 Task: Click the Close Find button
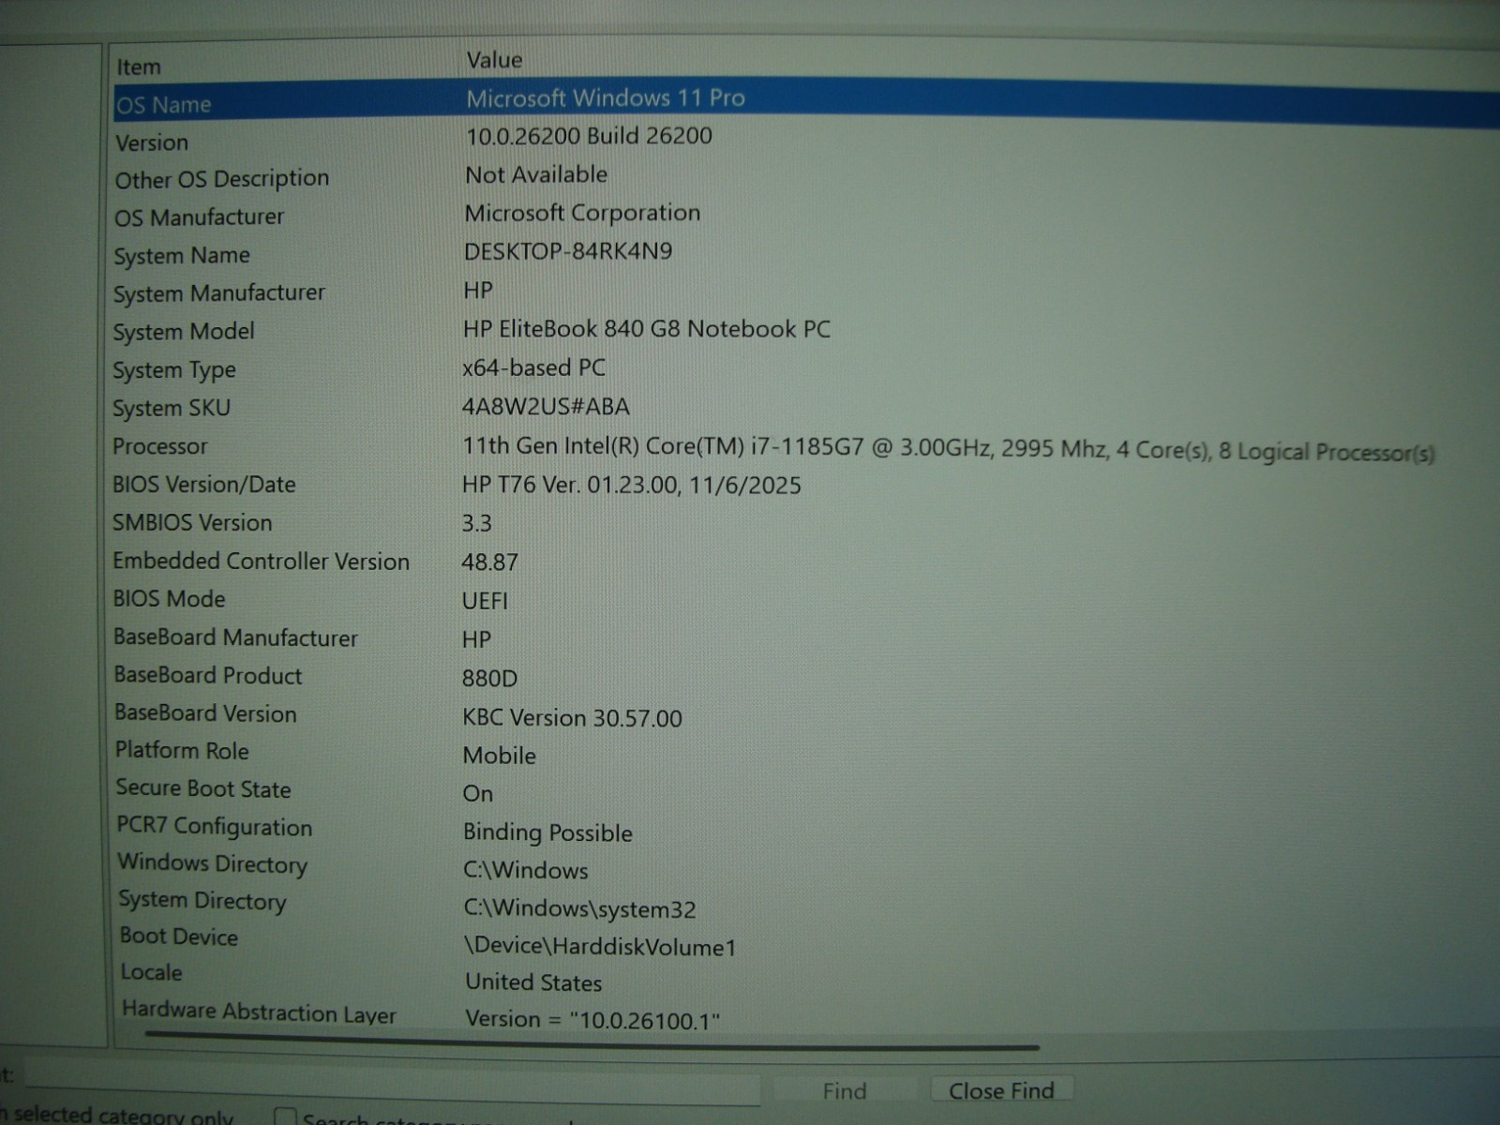1001,1090
